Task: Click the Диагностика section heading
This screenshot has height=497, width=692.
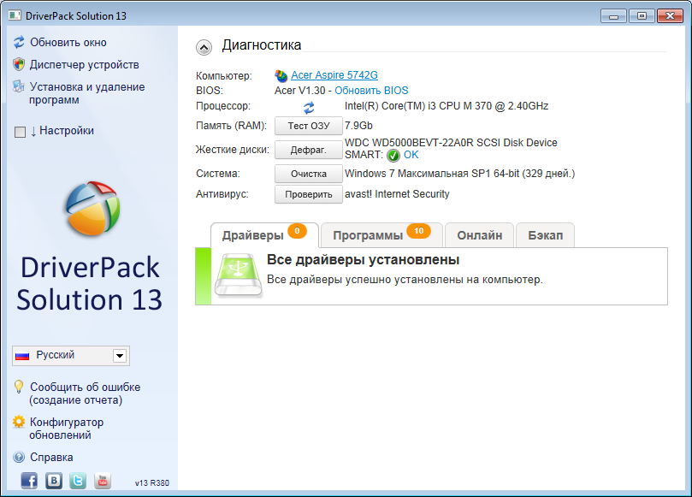Action: tap(262, 45)
